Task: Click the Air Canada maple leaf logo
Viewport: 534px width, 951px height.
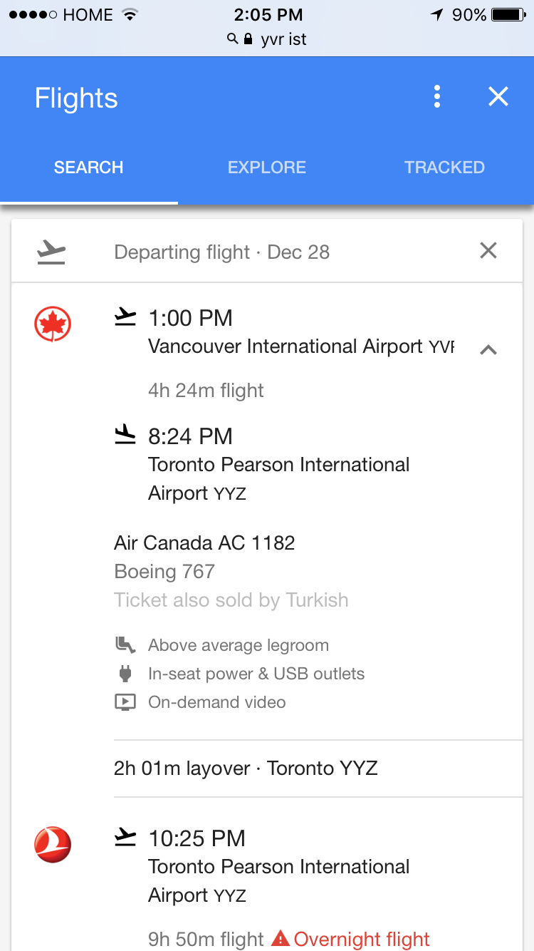Action: tap(53, 323)
